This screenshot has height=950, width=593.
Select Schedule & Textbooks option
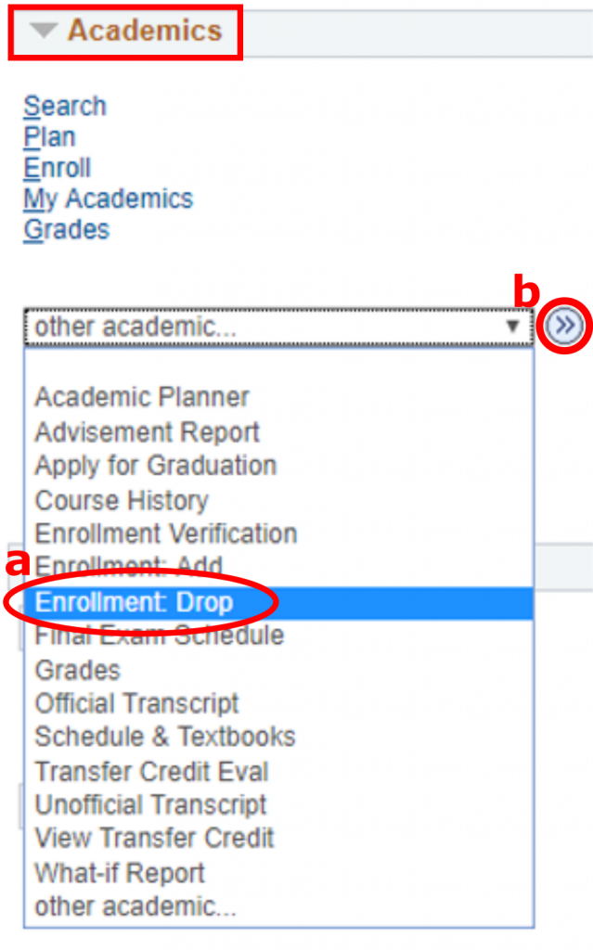(x=164, y=737)
